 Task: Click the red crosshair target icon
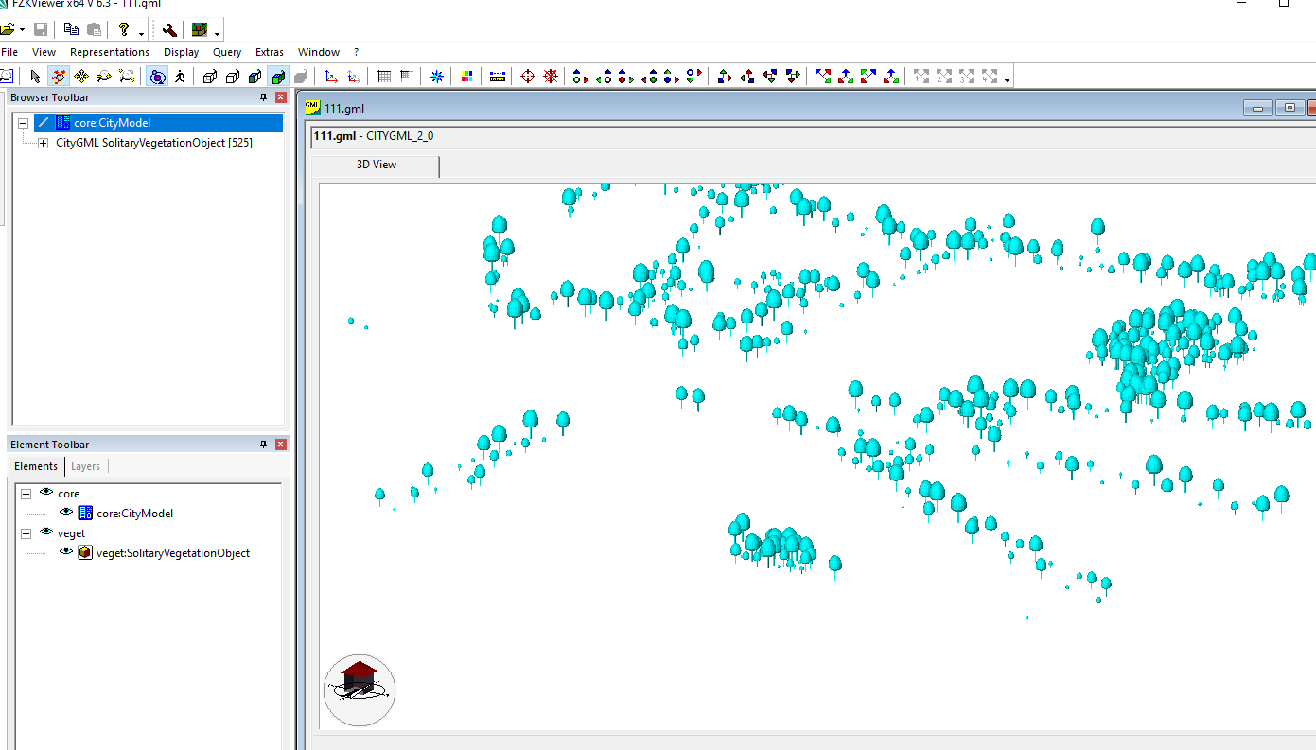point(528,77)
